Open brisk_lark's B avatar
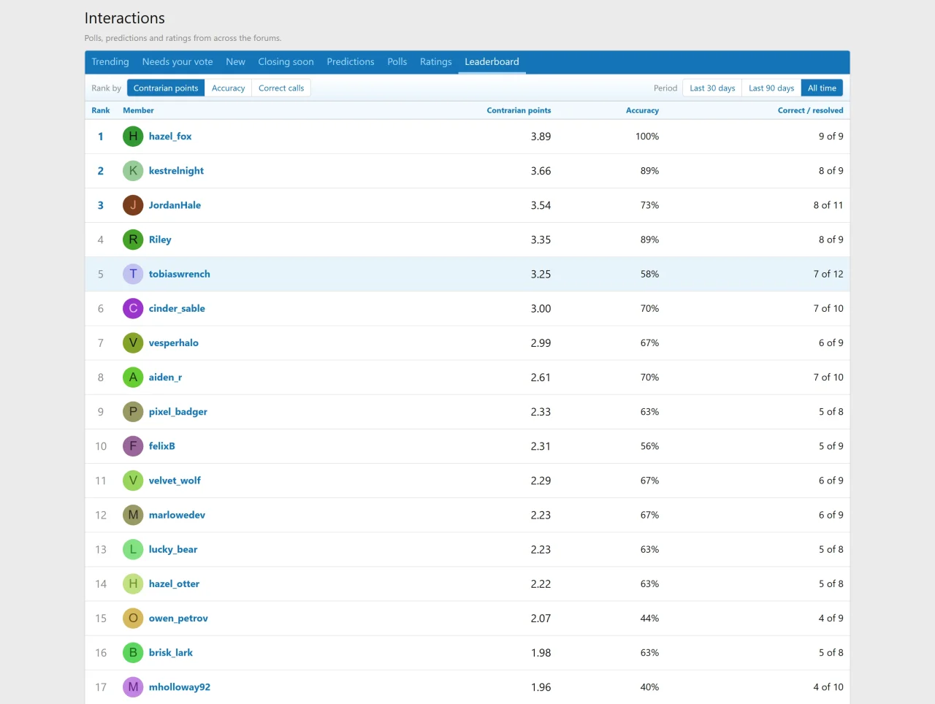The image size is (935, 704). coord(133,652)
